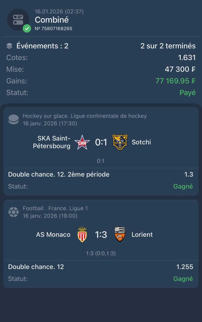Click the 77 169.95 winnings amount
Viewport: 202px width, 322px height.
[175, 81]
